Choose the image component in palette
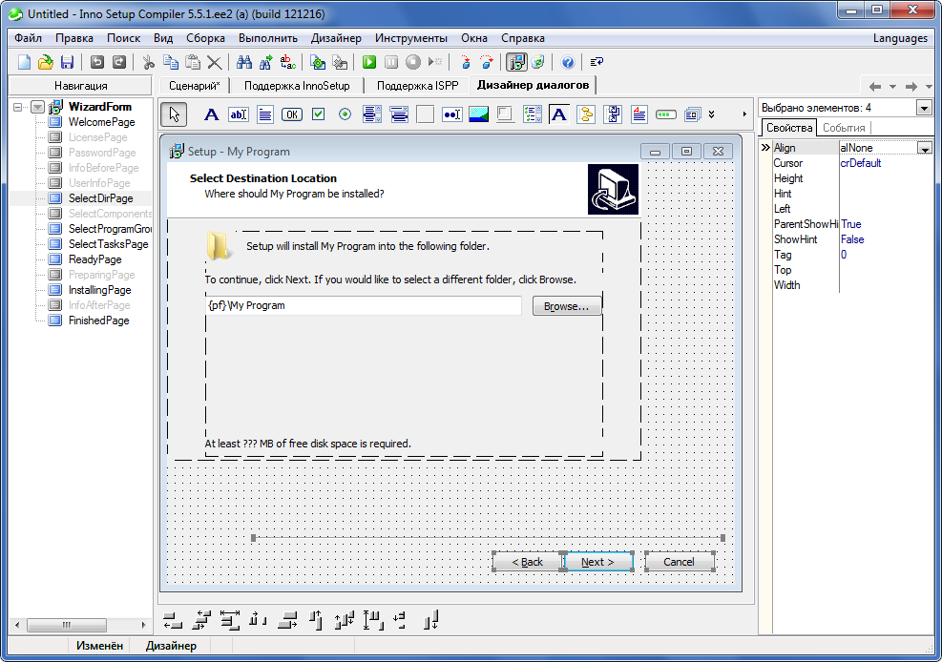The image size is (942, 662). coord(479,114)
